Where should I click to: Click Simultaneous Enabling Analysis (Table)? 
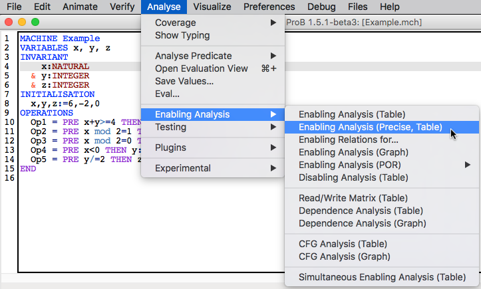382,276
